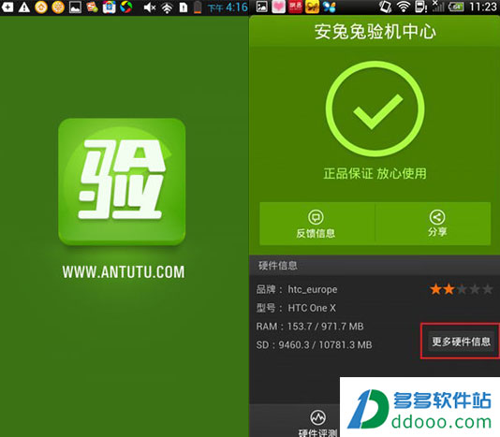
Task: Tap the picture notification icon in left status bar
Action: pyautogui.click(x=75, y=7)
